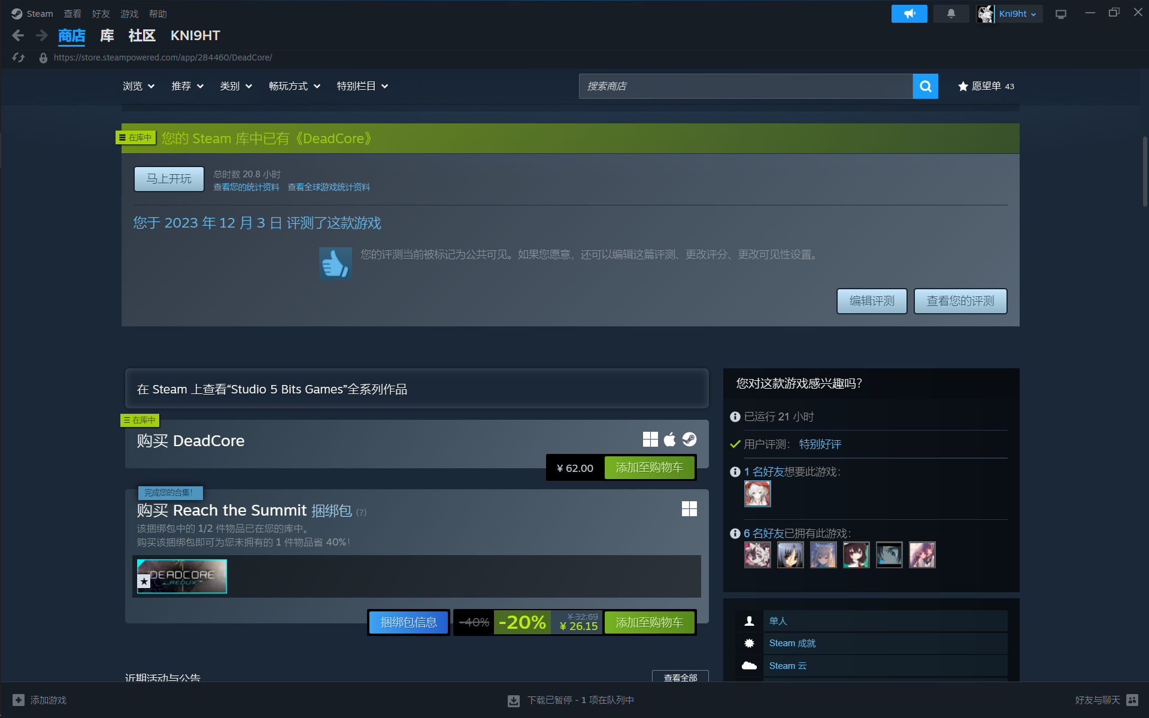Click the DeadCore Redux bundle thumbnail

[182, 576]
